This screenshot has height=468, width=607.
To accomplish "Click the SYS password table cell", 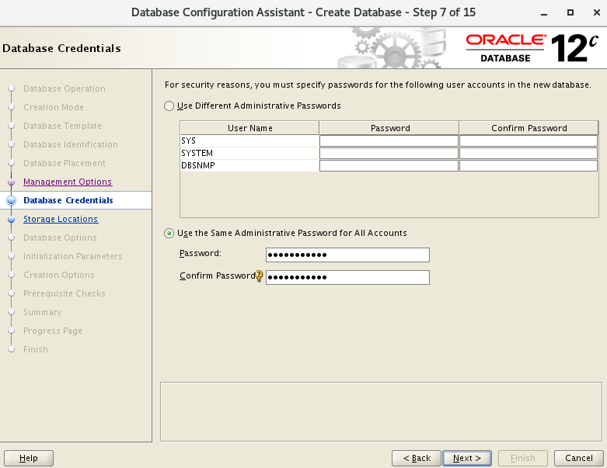I will [389, 140].
